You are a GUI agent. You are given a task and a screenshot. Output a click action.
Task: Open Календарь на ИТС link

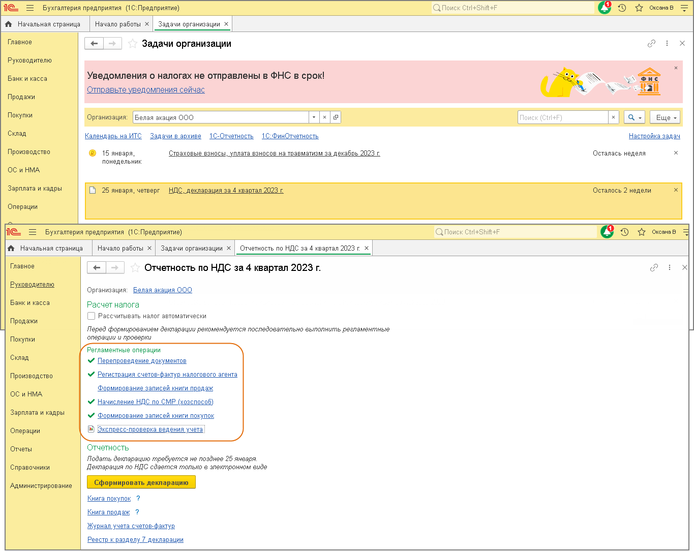pos(113,136)
